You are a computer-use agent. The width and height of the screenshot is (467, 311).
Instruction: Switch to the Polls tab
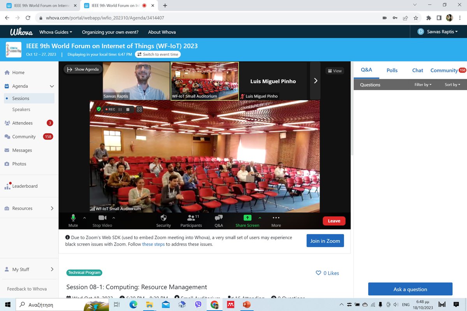tap(392, 70)
